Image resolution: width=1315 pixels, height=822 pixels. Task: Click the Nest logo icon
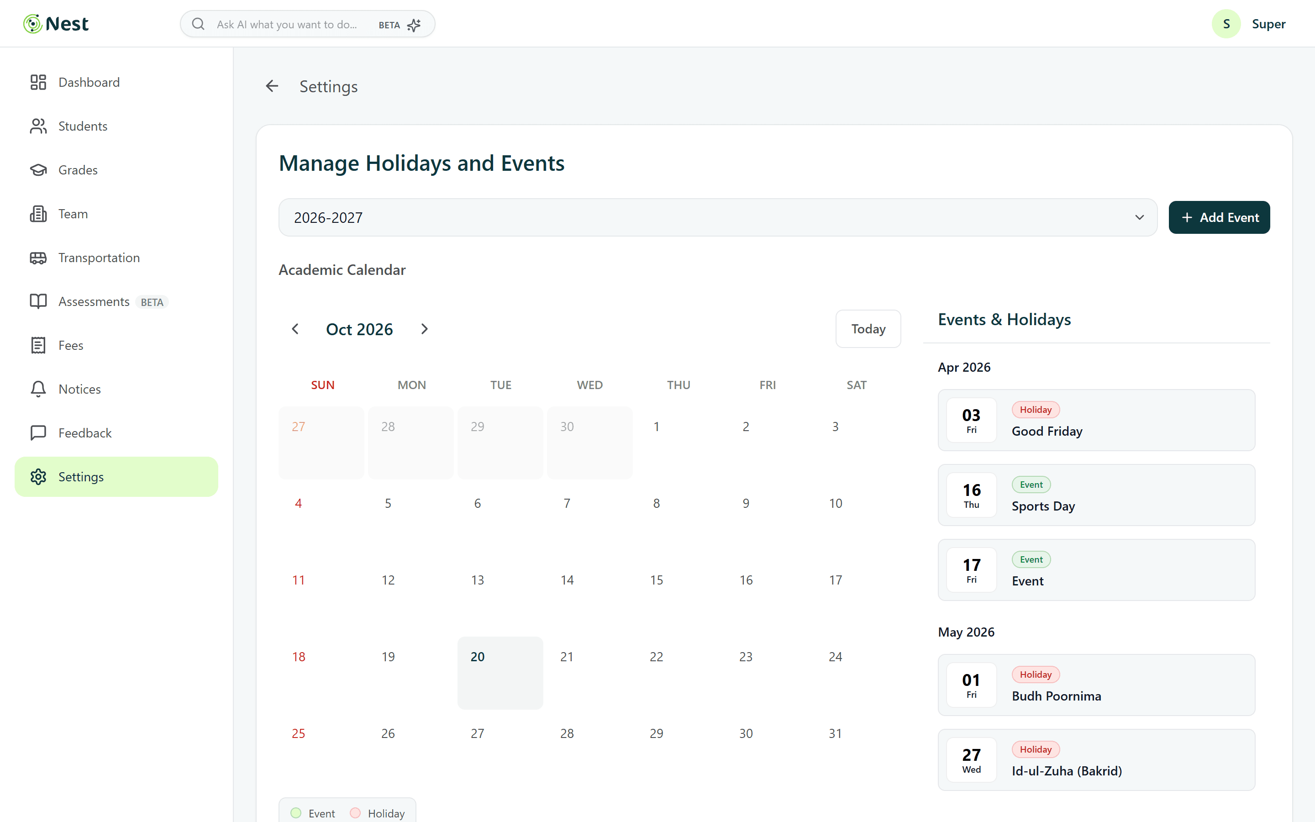click(x=32, y=24)
